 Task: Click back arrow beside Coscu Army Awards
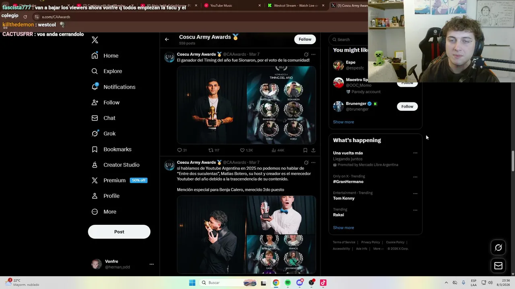click(x=167, y=39)
